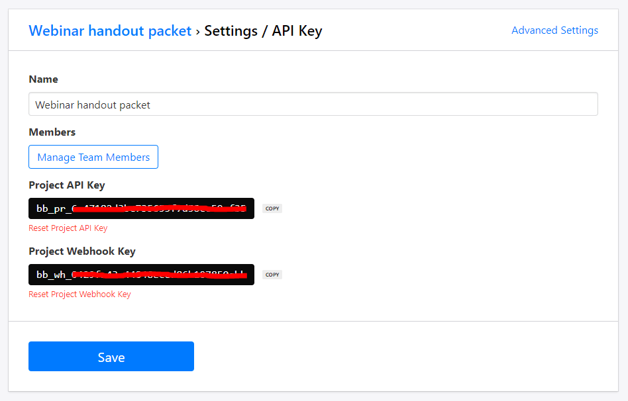The image size is (628, 401).
Task: Click the Settings / API Key heading
Action: (262, 30)
